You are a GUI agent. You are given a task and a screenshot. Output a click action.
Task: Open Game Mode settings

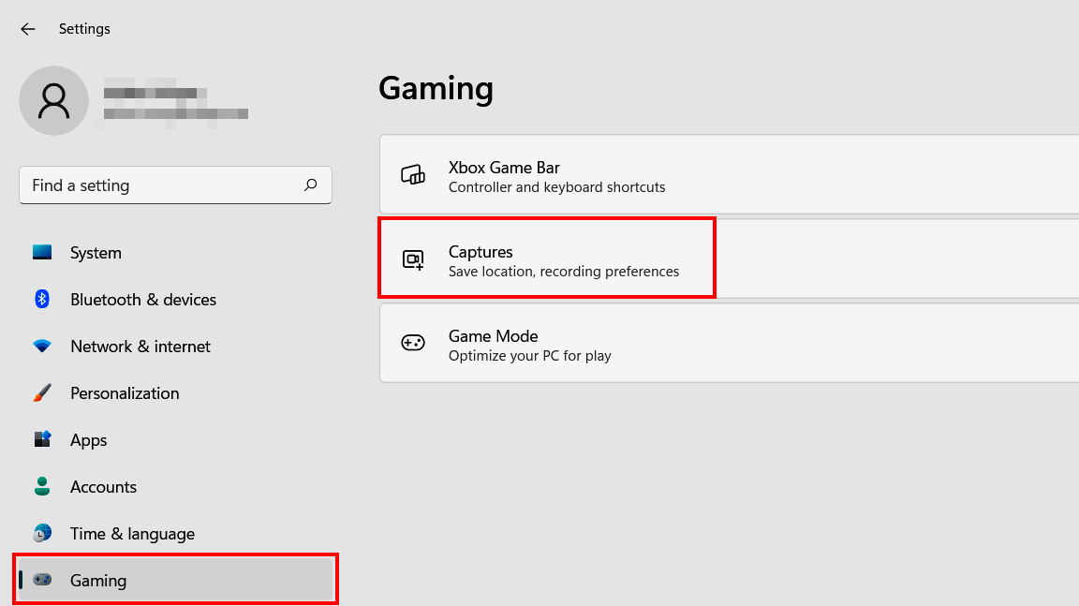click(x=656, y=343)
